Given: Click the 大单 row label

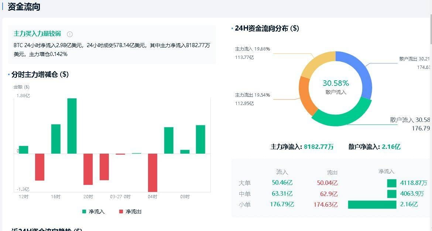Looking at the screenshot, I should click(x=245, y=183).
